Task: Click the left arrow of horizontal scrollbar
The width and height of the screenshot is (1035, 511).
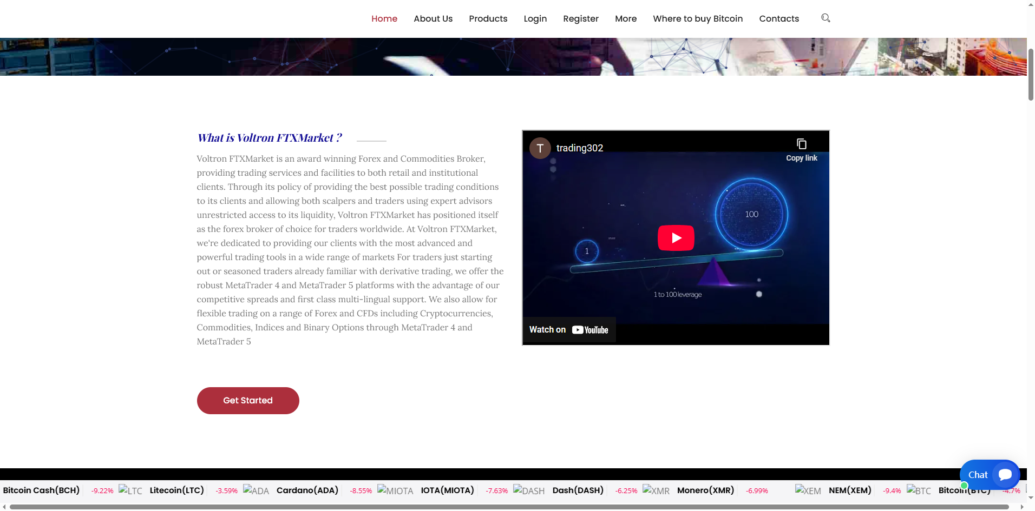Action: click(x=4, y=507)
